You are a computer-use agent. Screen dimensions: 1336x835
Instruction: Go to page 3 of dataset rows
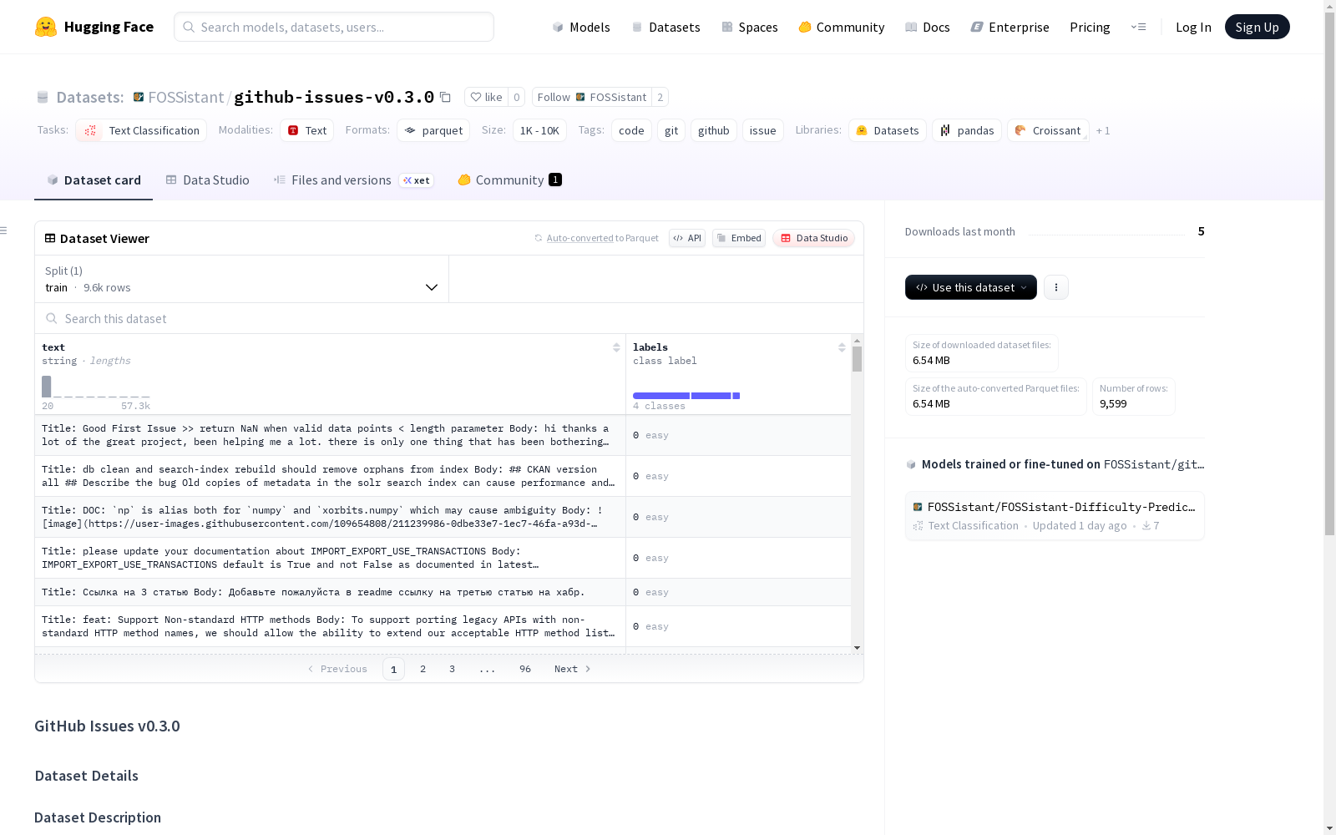pyautogui.click(x=453, y=669)
